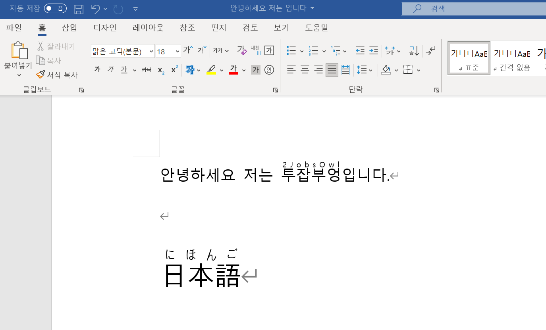
Task: Toggle bold 가 formatting
Action: click(97, 70)
